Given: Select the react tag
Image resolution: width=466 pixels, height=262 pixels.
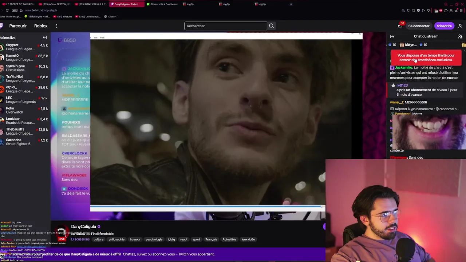Looking at the screenshot, I should pos(183,239).
